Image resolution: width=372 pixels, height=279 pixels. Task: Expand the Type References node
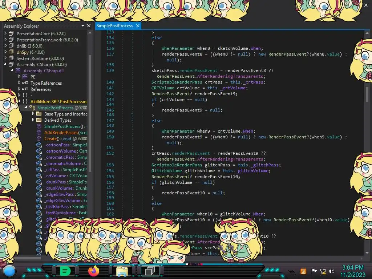[19, 83]
